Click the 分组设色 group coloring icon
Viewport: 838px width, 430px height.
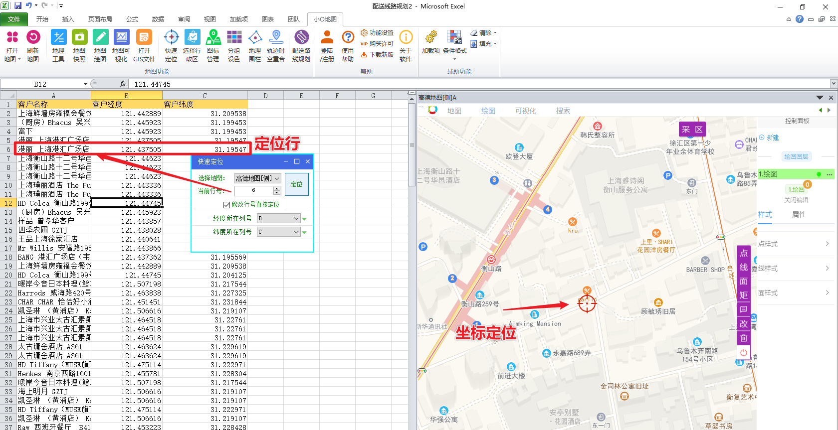pyautogui.click(x=234, y=46)
